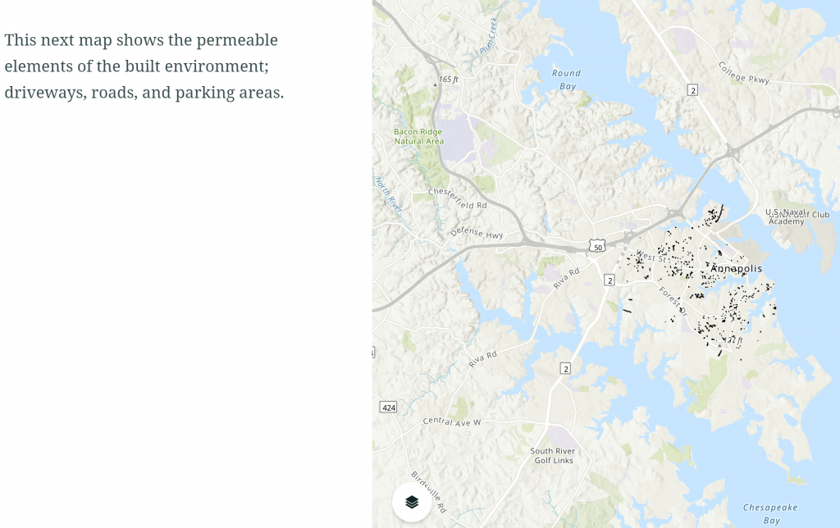The width and height of the screenshot is (840, 528).
Task: Click the Central Ave W label
Action: [x=452, y=421]
